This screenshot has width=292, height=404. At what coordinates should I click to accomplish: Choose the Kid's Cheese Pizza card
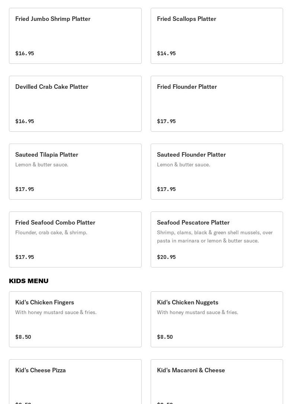coord(75,382)
